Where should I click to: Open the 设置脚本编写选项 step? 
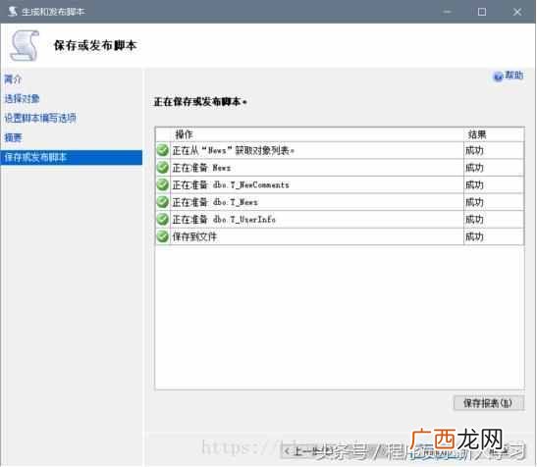pos(40,118)
